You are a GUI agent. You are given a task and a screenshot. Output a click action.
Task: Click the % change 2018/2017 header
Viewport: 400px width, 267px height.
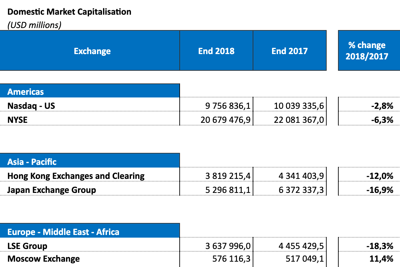367,51
